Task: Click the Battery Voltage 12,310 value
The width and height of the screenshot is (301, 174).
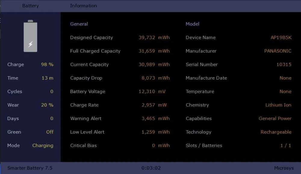Action: point(147,91)
